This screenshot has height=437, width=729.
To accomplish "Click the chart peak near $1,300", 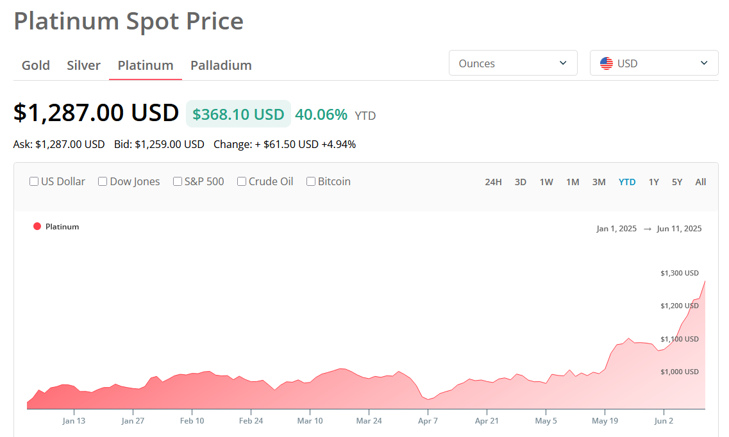I will [x=705, y=281].
